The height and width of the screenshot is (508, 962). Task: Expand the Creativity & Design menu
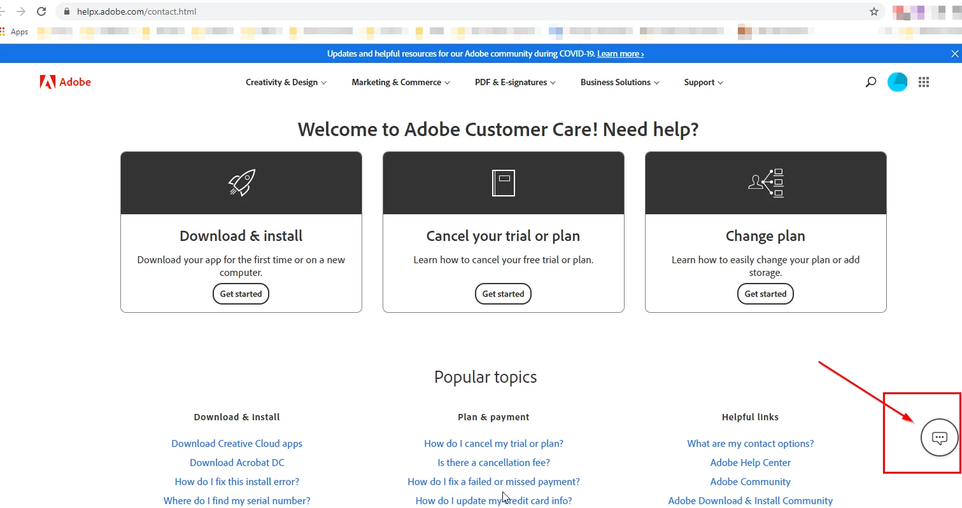(x=286, y=82)
